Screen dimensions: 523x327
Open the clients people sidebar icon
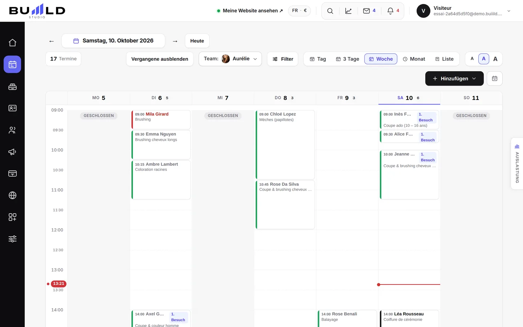pyautogui.click(x=12, y=130)
